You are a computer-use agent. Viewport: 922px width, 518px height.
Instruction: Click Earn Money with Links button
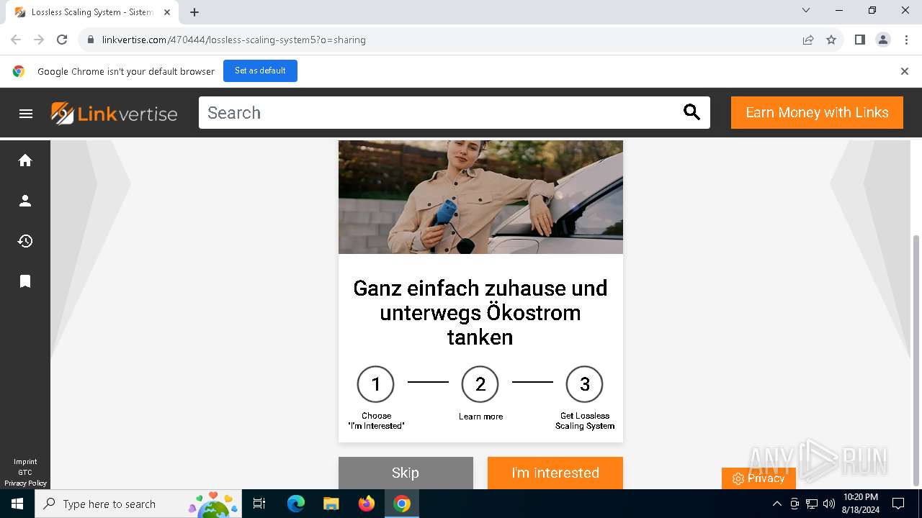point(817,112)
